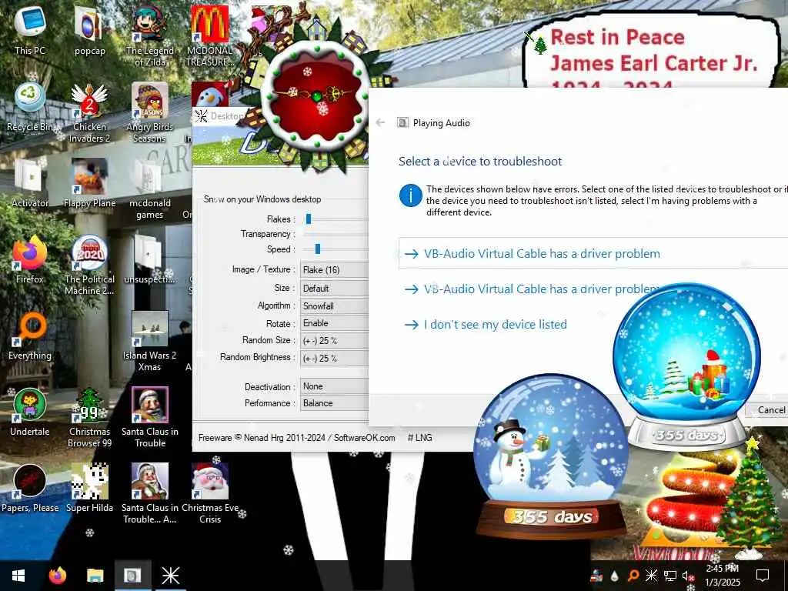
Task: Launch Christmas Browser 99 shortcut
Action: (x=89, y=418)
